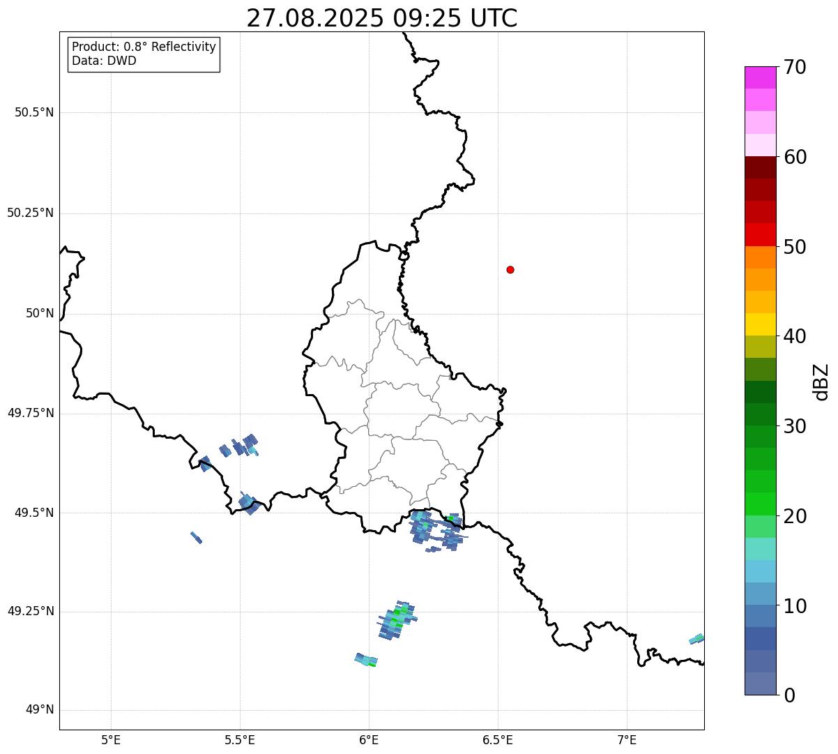This screenshot has height=754, width=838.
Task: Pick the dark maroon colorbar segment below 60
Action: [760, 167]
